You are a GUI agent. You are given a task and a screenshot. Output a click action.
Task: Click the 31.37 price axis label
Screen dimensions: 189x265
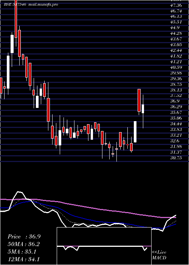[176, 152]
